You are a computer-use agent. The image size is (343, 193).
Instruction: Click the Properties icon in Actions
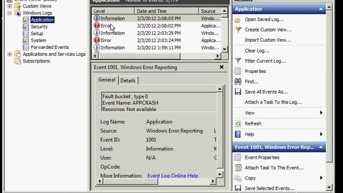click(x=238, y=71)
